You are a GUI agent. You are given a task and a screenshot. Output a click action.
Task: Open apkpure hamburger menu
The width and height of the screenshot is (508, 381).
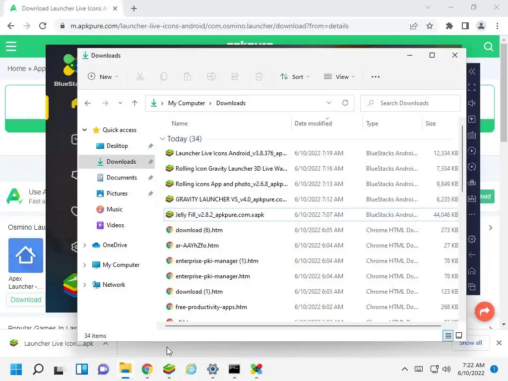(x=11, y=46)
